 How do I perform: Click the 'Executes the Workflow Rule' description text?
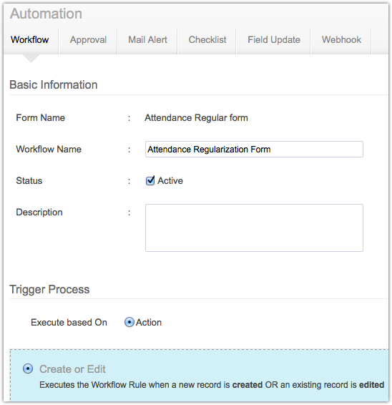click(x=212, y=384)
